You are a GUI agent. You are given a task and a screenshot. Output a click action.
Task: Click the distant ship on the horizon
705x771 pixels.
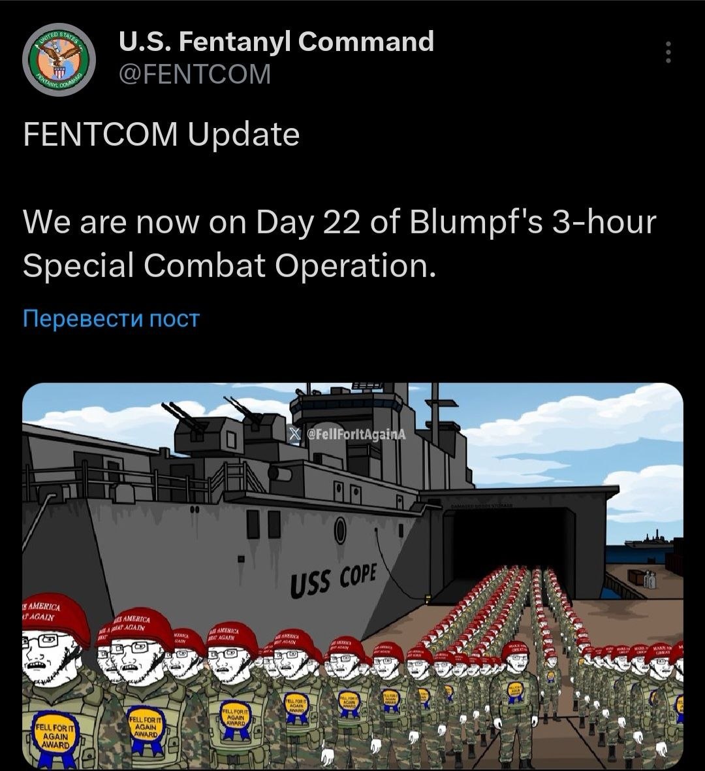coord(649,541)
